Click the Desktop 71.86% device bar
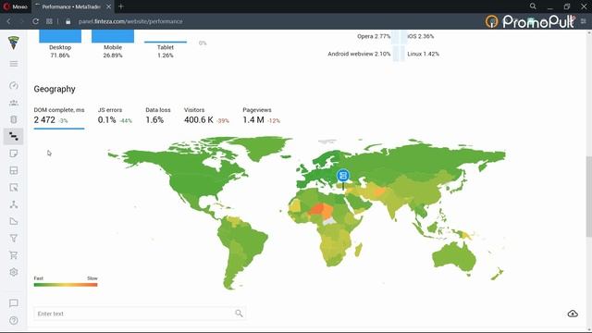Screen dimensions: 592x333 (x=60, y=36)
